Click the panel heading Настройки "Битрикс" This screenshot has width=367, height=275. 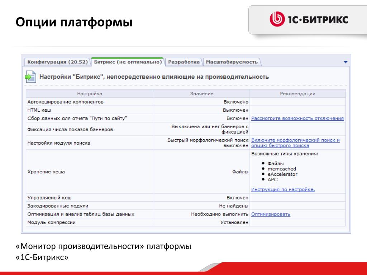154,77
